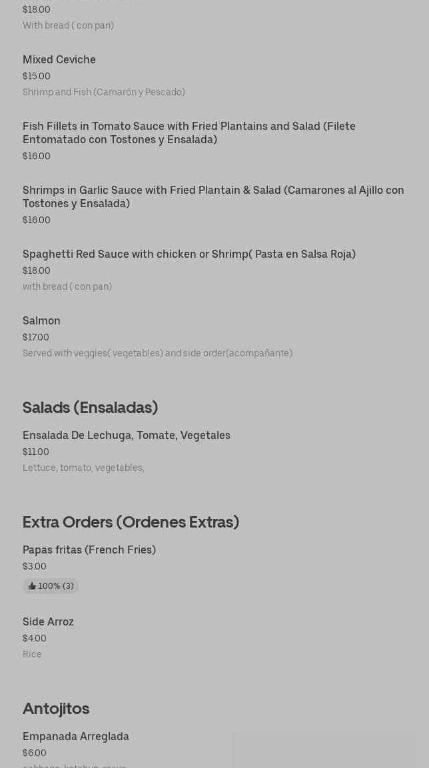Click the thumbs-up icon under Papas fritas
429x768 pixels.
tap(33, 586)
